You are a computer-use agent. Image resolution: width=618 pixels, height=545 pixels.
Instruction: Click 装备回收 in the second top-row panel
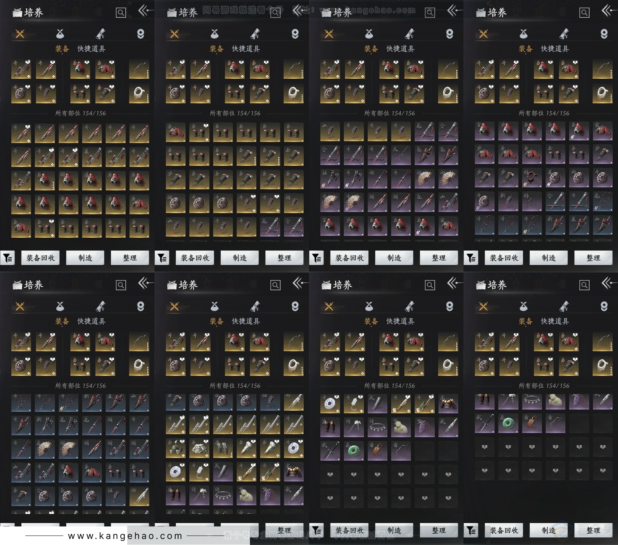[x=195, y=258]
